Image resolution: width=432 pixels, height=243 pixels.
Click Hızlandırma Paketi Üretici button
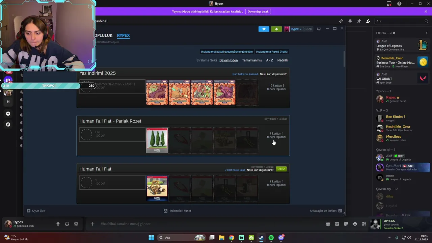tap(272, 52)
